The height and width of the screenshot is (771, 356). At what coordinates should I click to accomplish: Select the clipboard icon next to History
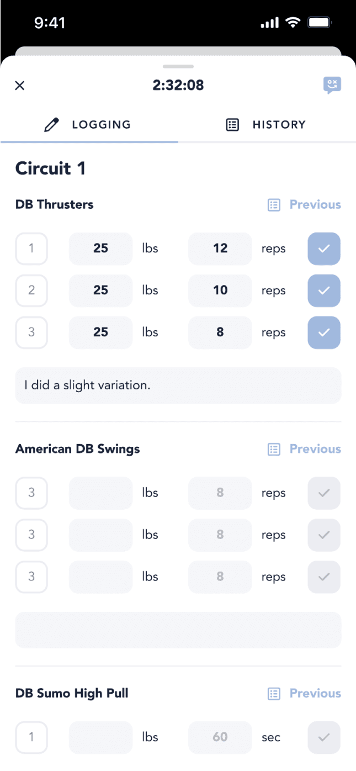tap(232, 124)
